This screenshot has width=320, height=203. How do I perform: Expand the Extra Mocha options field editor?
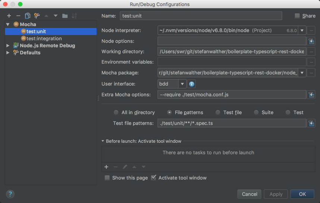click(x=311, y=95)
